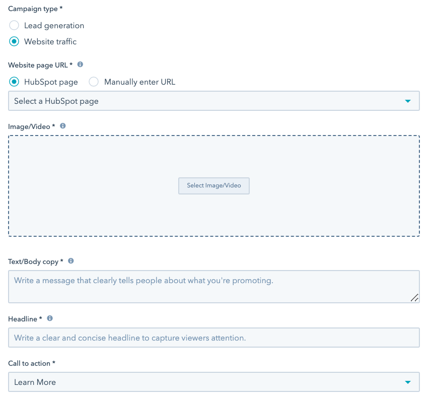434x398 pixels.
Task: Click the Headline info icon
Action: point(50,318)
